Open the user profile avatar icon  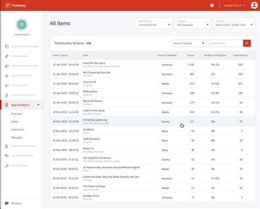click(x=254, y=5)
